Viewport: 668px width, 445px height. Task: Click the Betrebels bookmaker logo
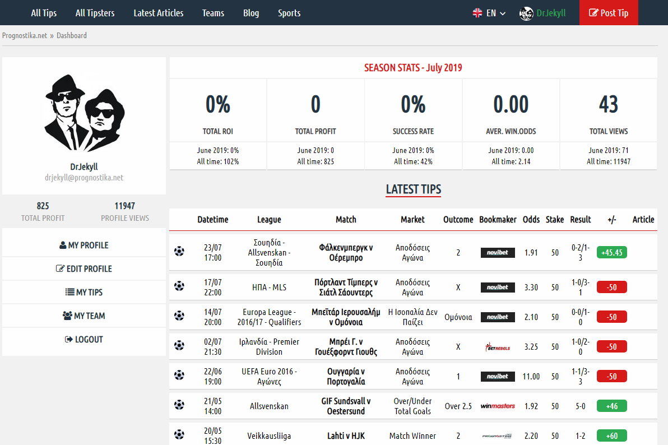click(498, 347)
